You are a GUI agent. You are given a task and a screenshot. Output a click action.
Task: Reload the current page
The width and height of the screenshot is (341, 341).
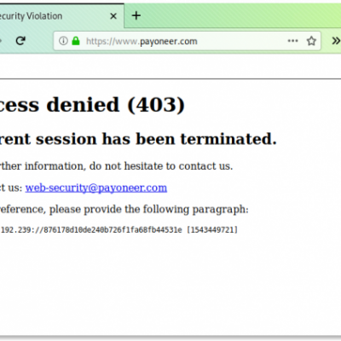click(x=20, y=41)
